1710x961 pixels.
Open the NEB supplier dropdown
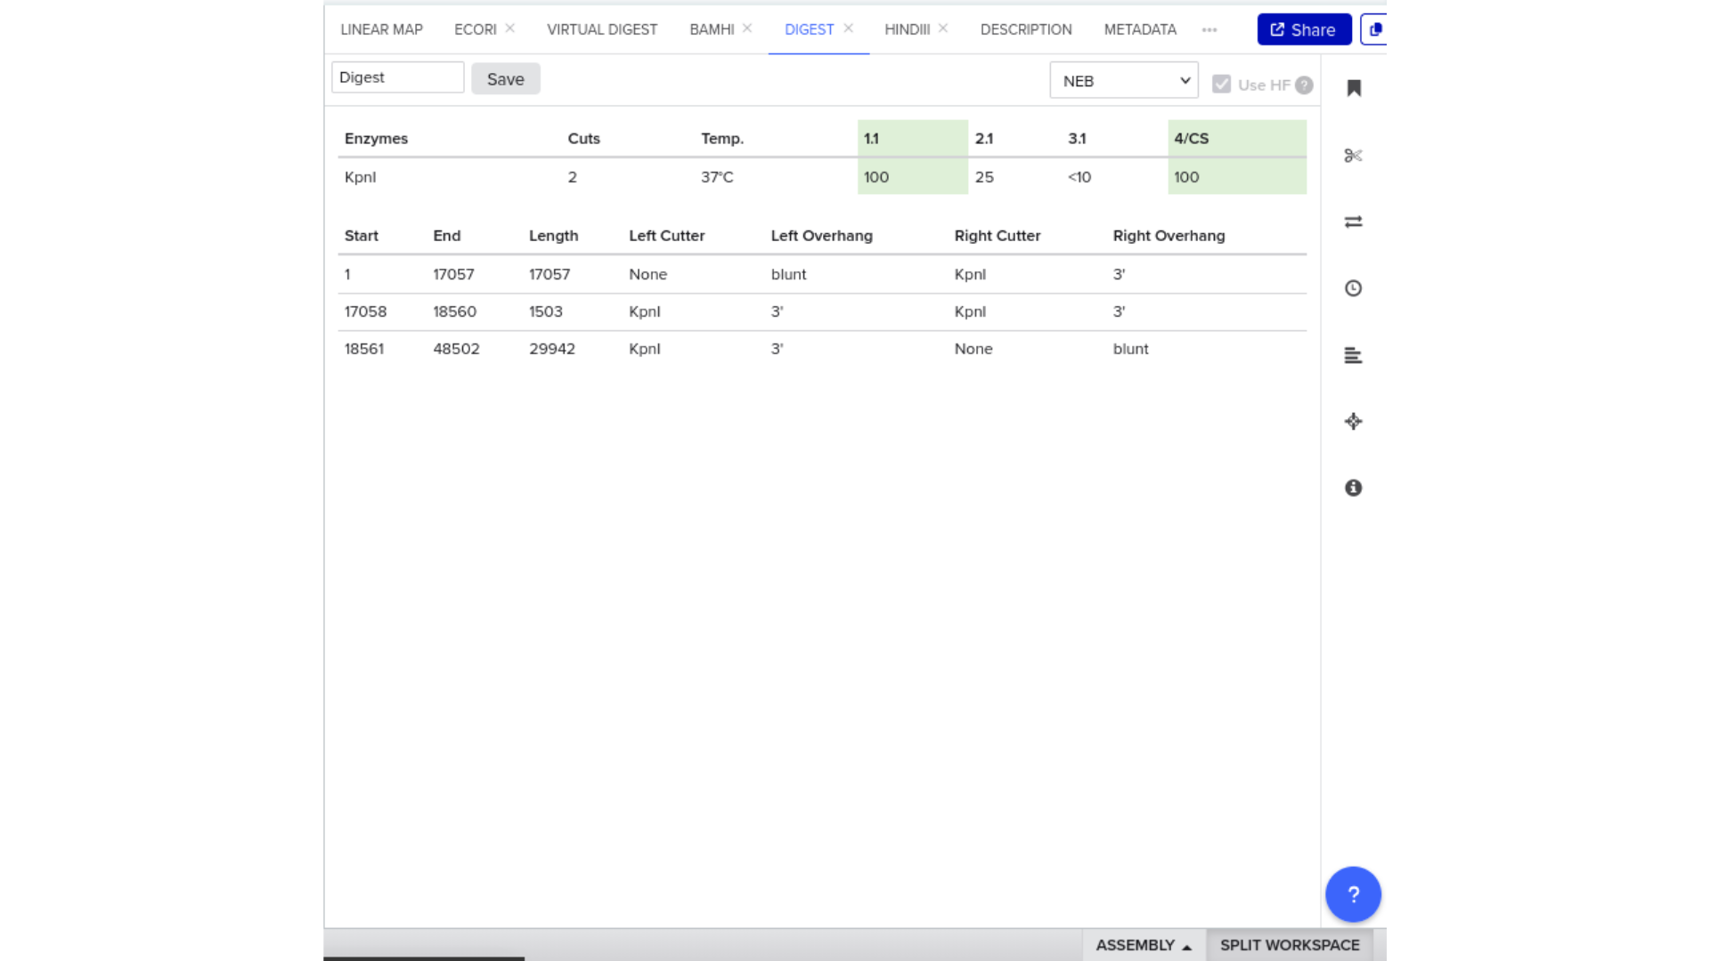point(1123,81)
